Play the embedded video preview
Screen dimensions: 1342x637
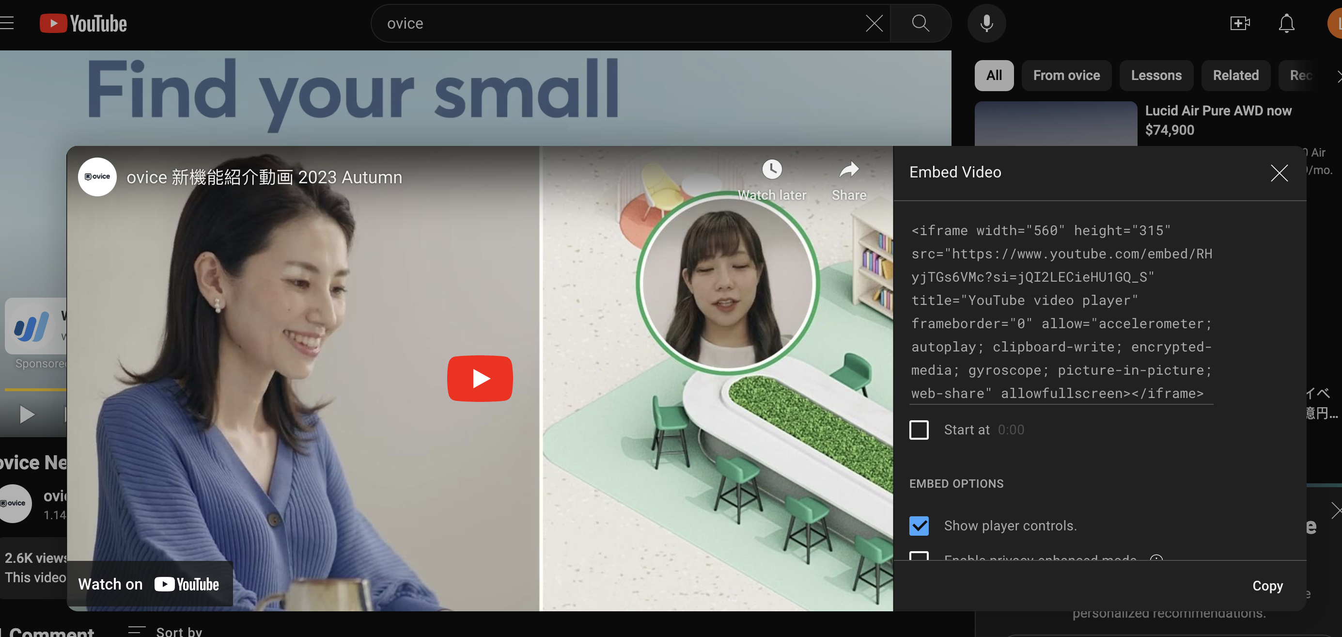click(x=479, y=379)
